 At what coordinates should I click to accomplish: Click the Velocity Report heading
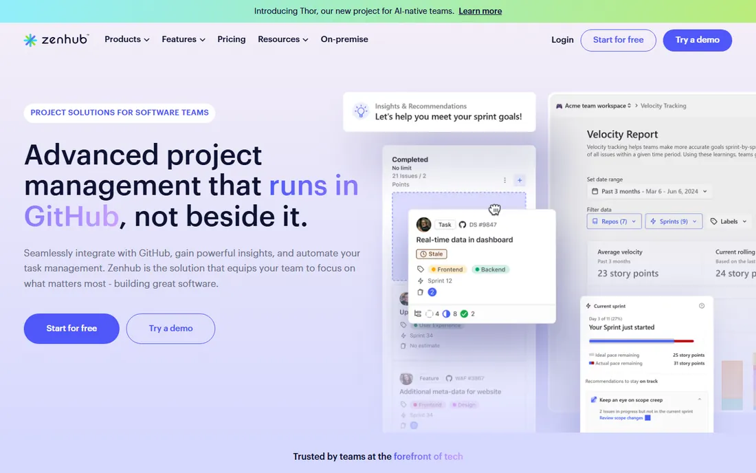click(622, 135)
